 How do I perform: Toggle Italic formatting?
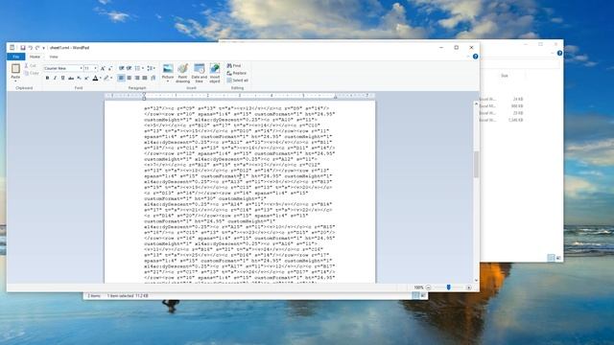[x=56, y=78]
